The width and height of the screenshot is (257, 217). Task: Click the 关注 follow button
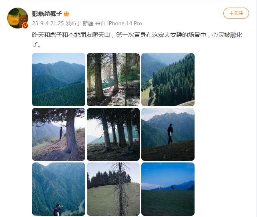tap(236, 13)
